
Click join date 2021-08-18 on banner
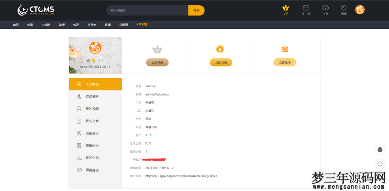coord(103,67)
